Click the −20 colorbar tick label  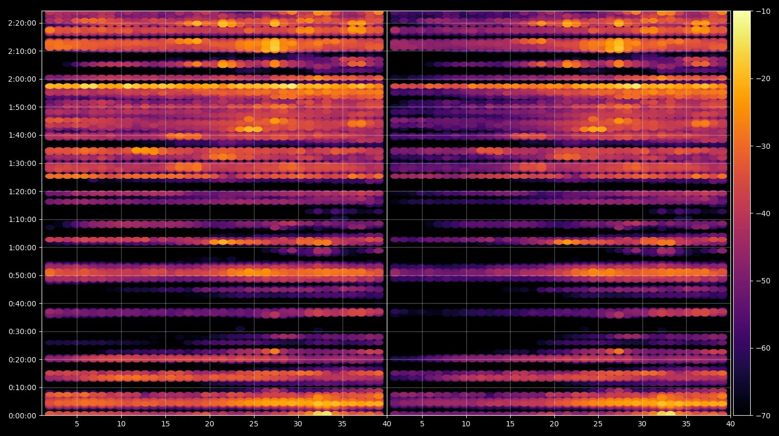[x=764, y=78]
